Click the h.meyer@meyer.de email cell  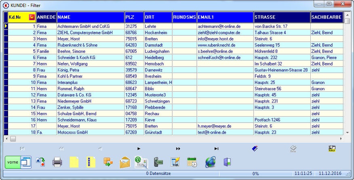tap(225, 126)
